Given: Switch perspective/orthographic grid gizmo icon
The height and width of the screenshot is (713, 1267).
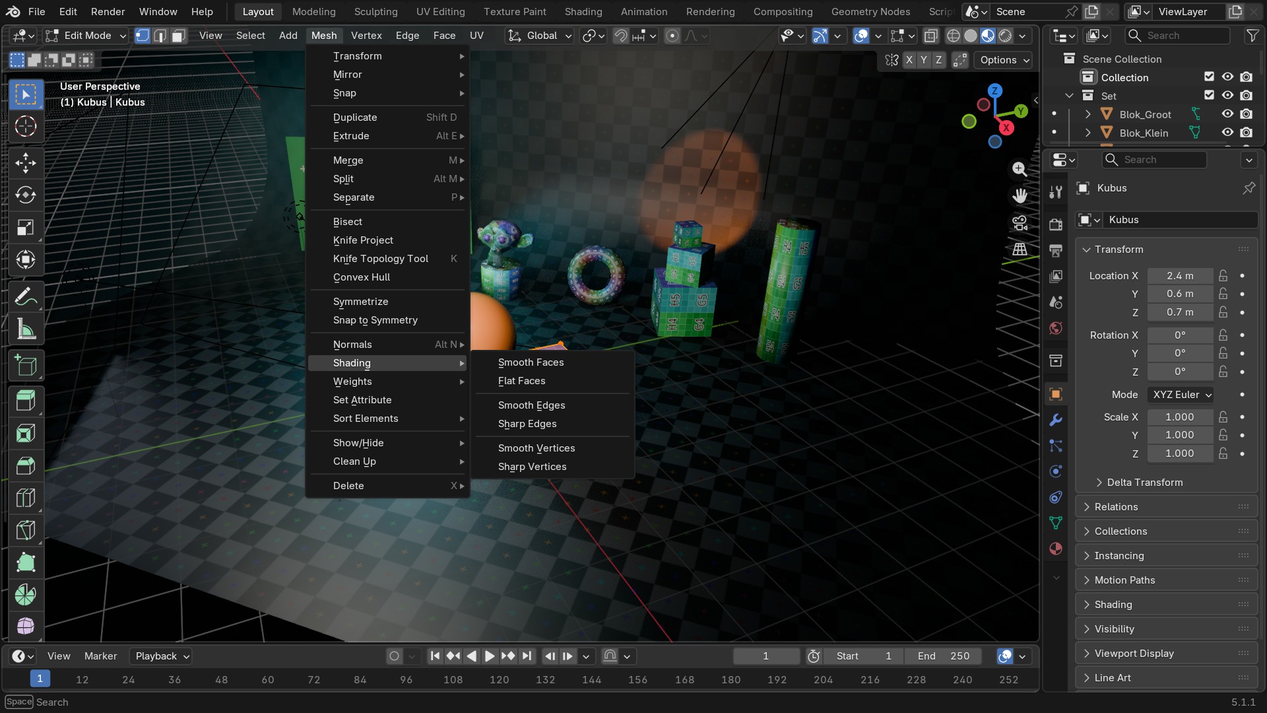Looking at the screenshot, I should pos(1020,250).
